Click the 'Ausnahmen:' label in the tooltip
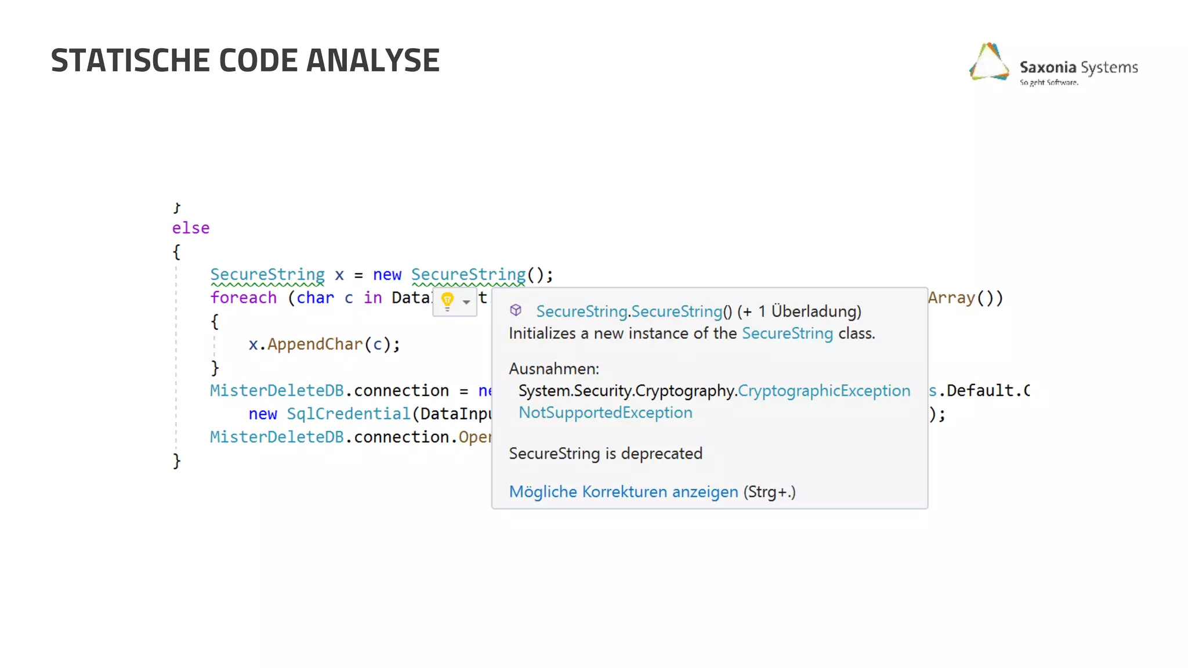The image size is (1188, 668). [554, 369]
